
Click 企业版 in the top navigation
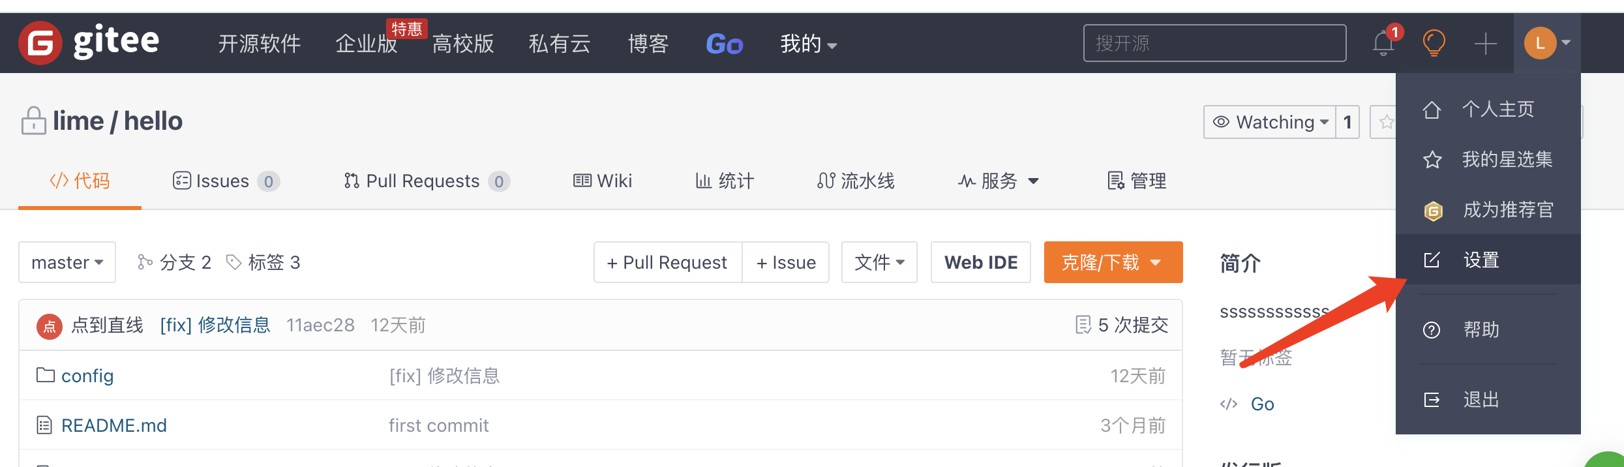367,44
